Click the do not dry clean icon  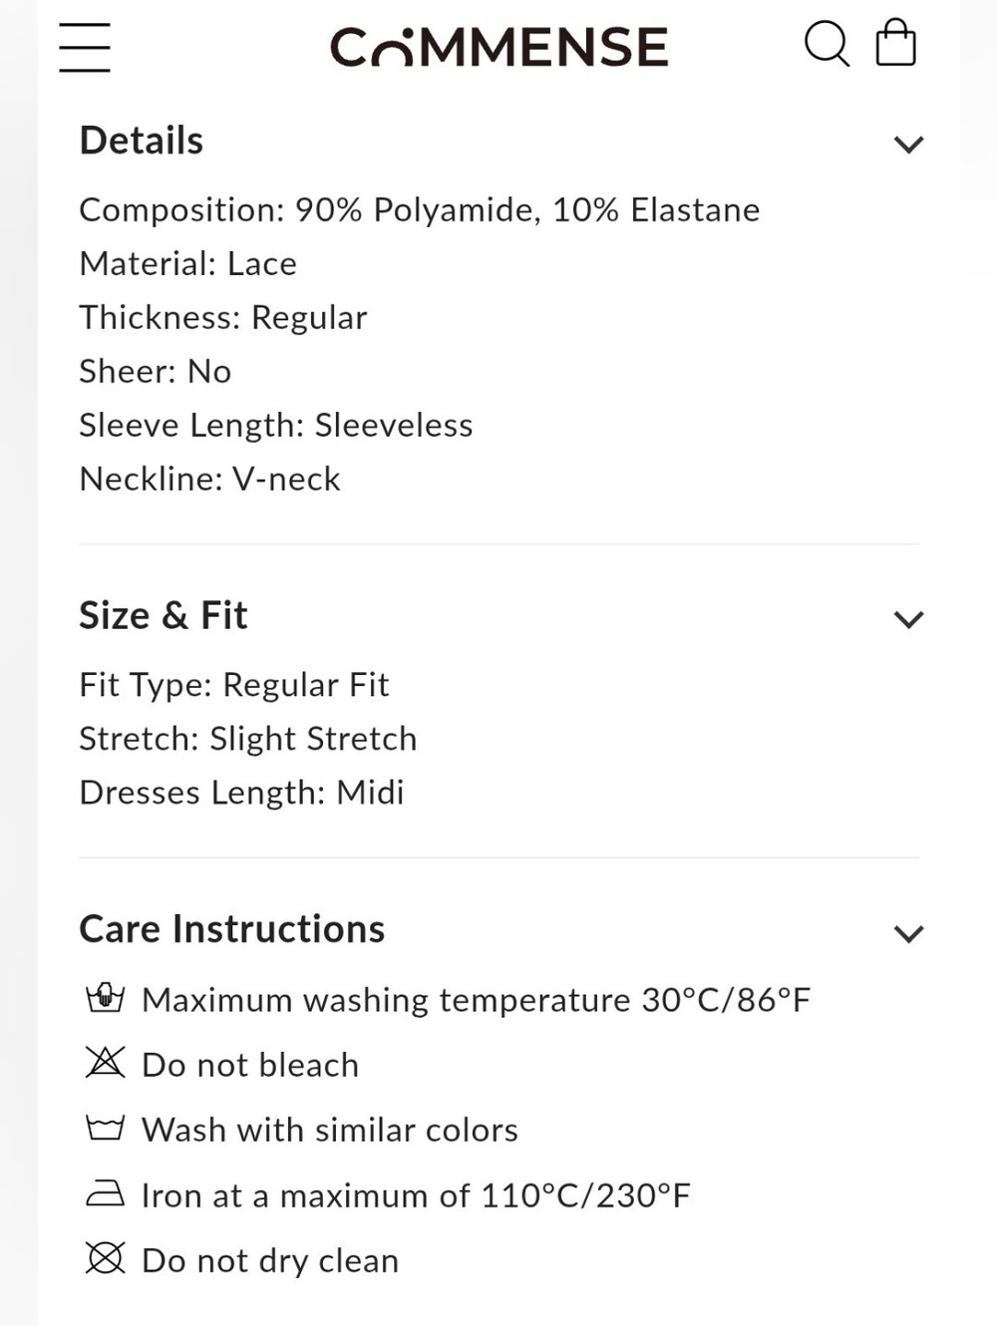click(x=105, y=1258)
